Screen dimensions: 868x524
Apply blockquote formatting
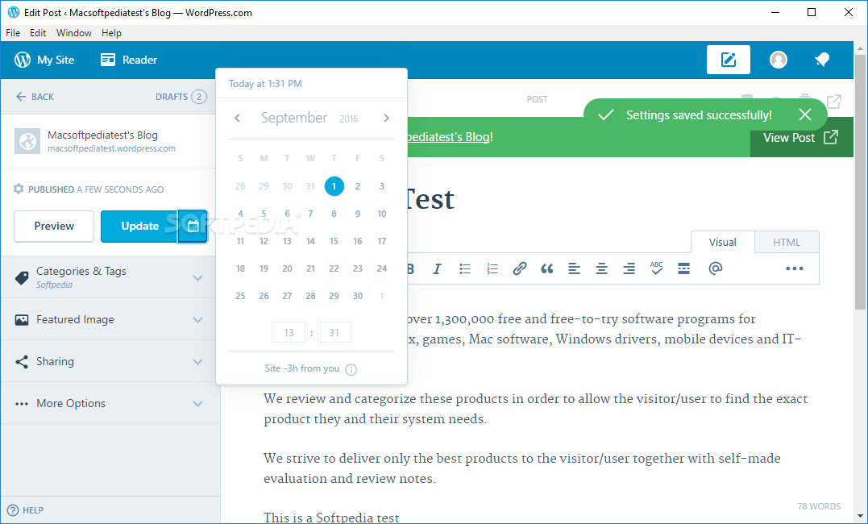click(x=547, y=268)
